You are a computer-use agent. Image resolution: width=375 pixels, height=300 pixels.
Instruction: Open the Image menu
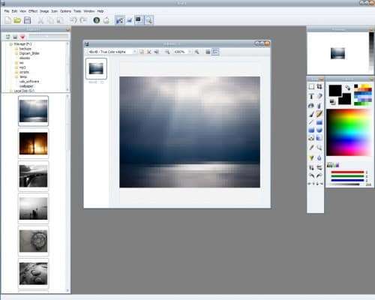point(44,11)
